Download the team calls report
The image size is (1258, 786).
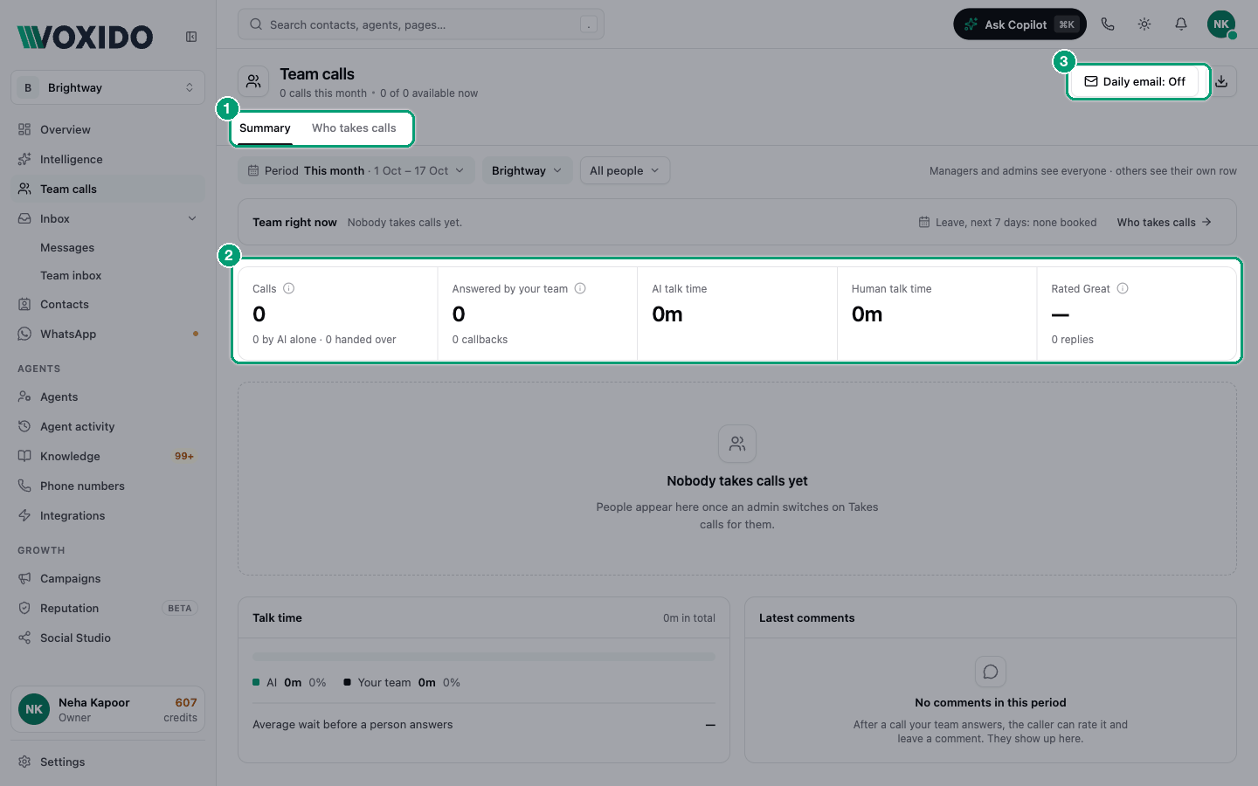1221,81
